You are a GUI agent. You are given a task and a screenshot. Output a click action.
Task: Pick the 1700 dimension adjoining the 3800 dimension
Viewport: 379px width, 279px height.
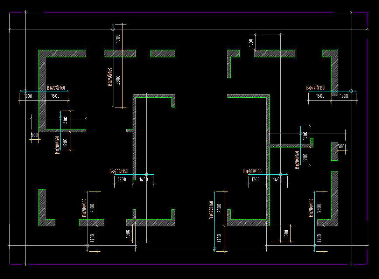pyautogui.click(x=118, y=39)
